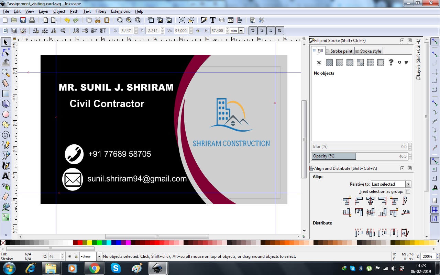Open the File menu
This screenshot has height=275, width=440.
point(6,11)
